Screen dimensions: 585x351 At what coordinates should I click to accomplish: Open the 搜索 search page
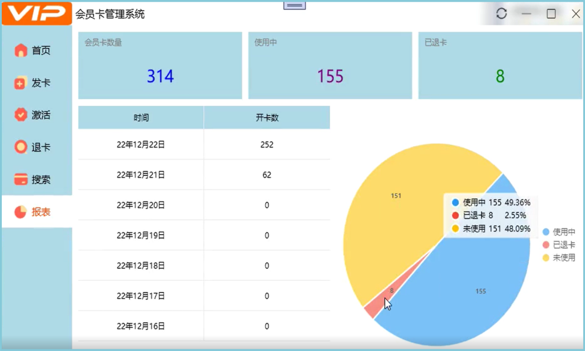click(37, 180)
